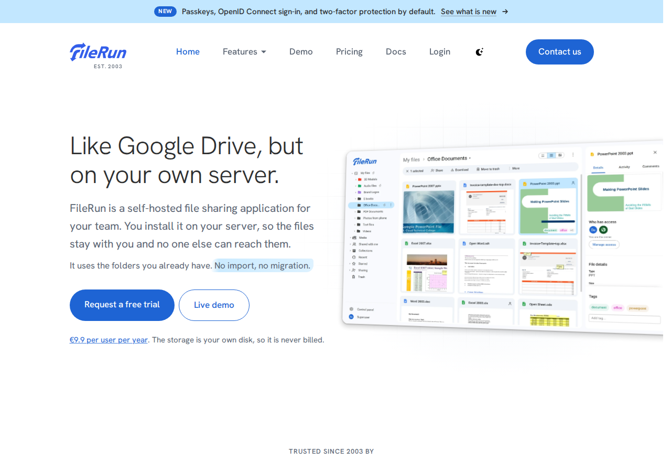Viewport: 671px width, 472px height.
Task: Select the Excel 2007.xlsx file card in preview
Action: click(x=428, y=266)
